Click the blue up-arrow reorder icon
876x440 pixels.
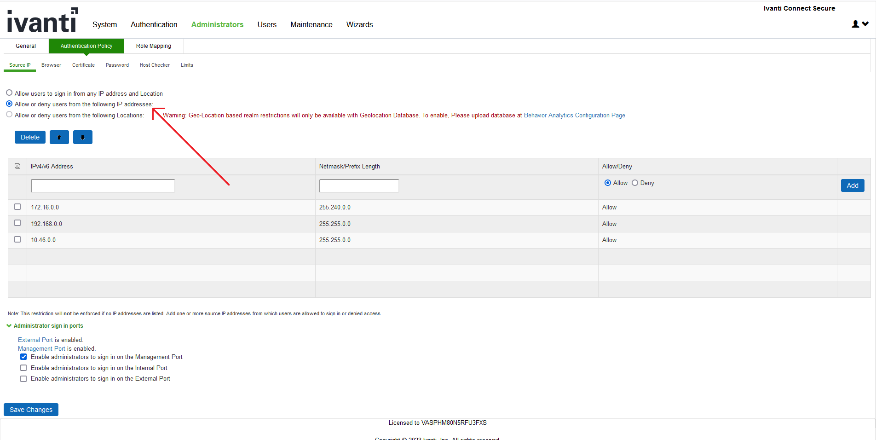(59, 137)
